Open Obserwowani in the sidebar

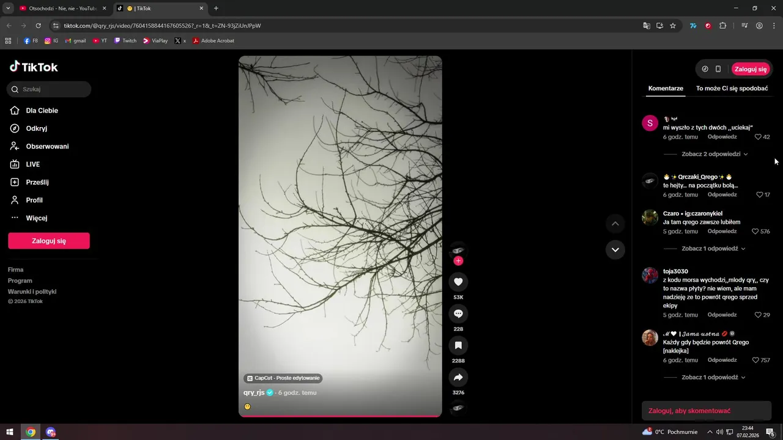(49, 146)
